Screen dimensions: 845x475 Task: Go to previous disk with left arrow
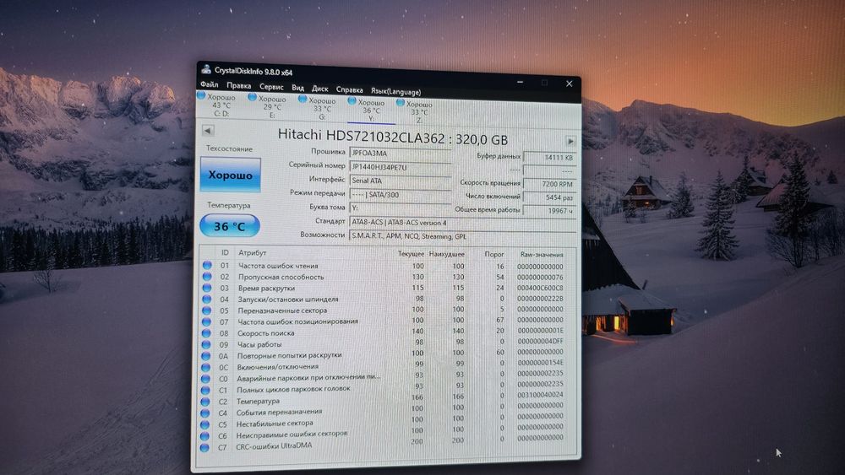[208, 130]
